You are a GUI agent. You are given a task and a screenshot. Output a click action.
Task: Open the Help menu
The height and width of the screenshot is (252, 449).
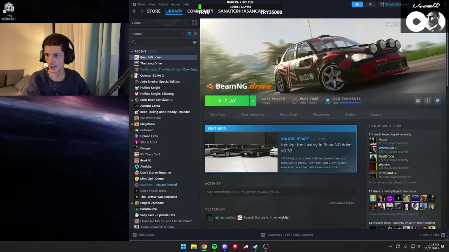pos(187,4)
